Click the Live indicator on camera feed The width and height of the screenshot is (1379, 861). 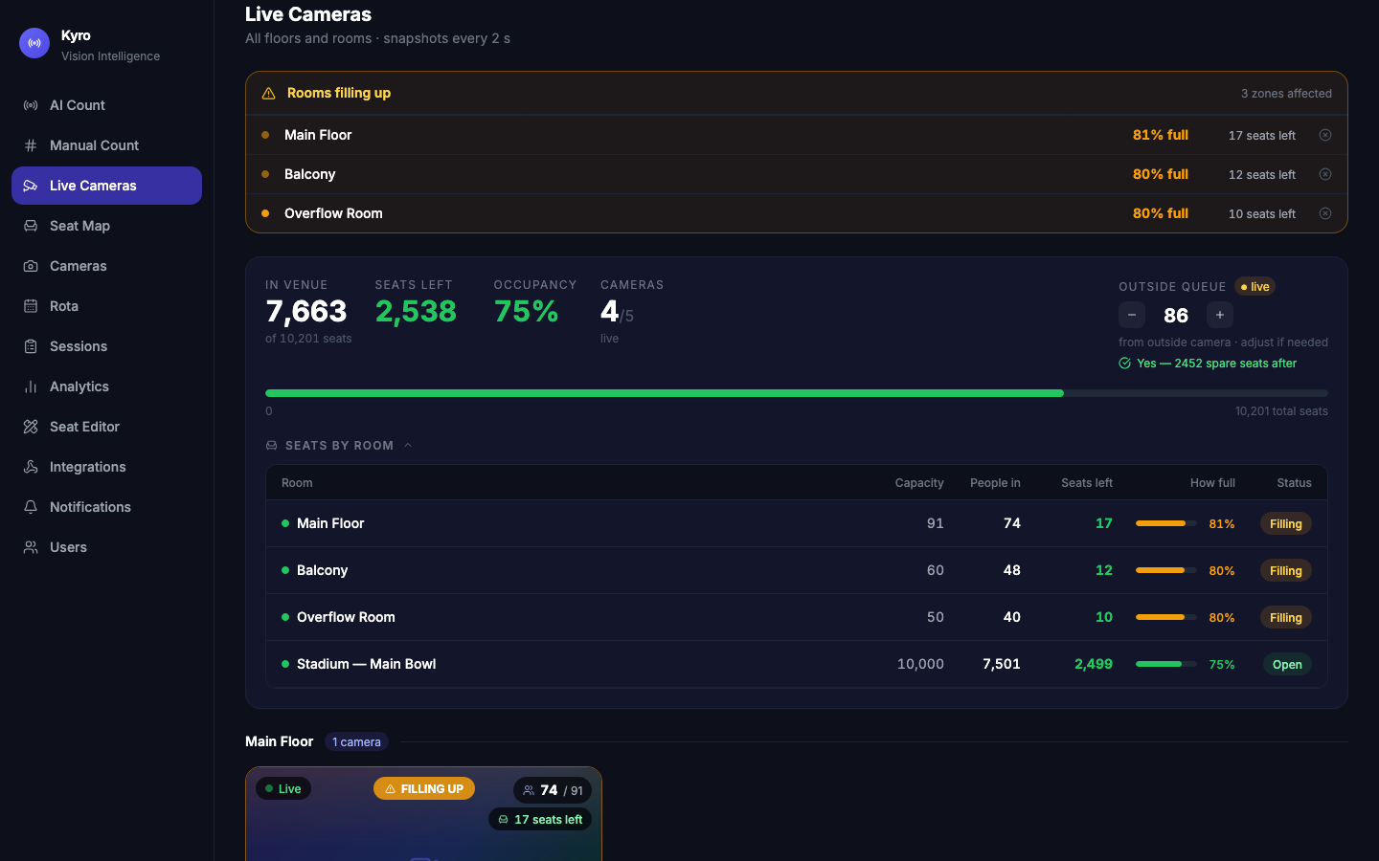click(x=283, y=789)
